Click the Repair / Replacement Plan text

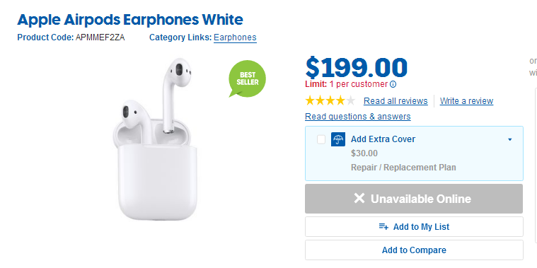click(x=403, y=168)
